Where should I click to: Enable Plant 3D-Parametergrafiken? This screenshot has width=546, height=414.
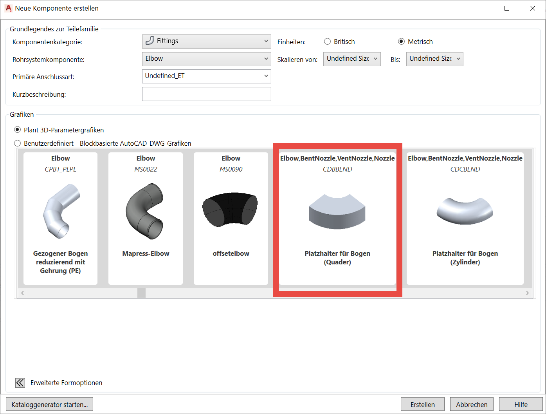point(17,130)
